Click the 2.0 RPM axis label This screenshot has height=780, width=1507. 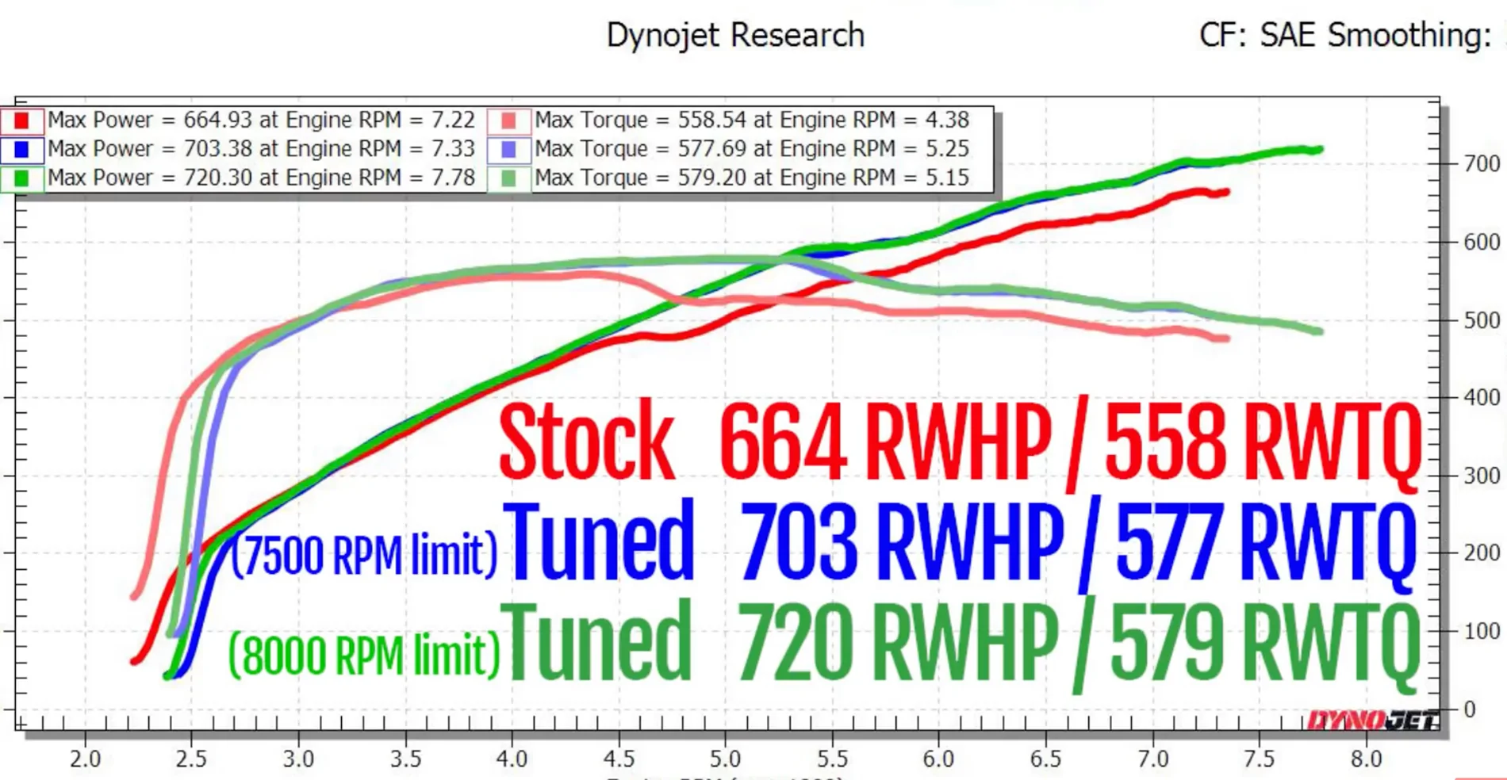85,759
